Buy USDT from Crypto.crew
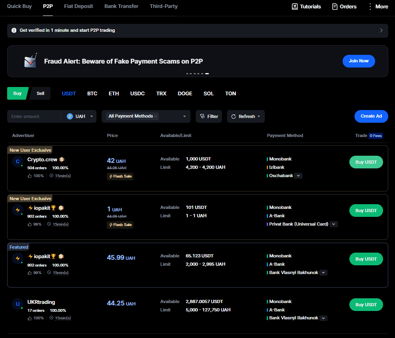This screenshot has height=338, width=395. coord(366,162)
